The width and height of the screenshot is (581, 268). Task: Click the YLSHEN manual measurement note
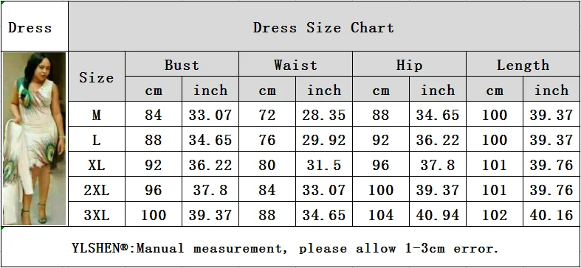(x=285, y=248)
